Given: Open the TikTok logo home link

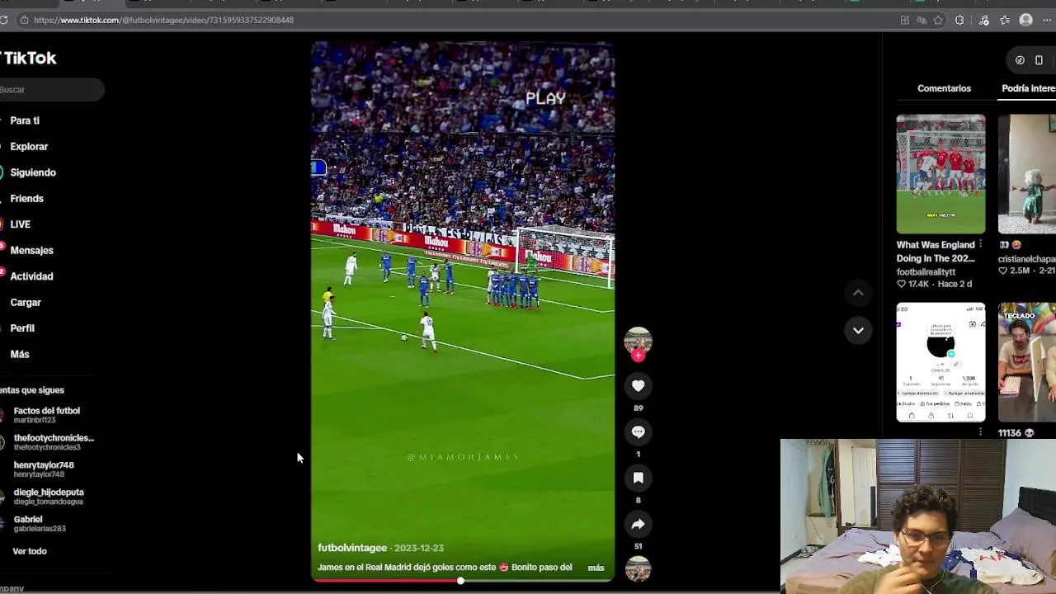Looking at the screenshot, I should [28, 58].
